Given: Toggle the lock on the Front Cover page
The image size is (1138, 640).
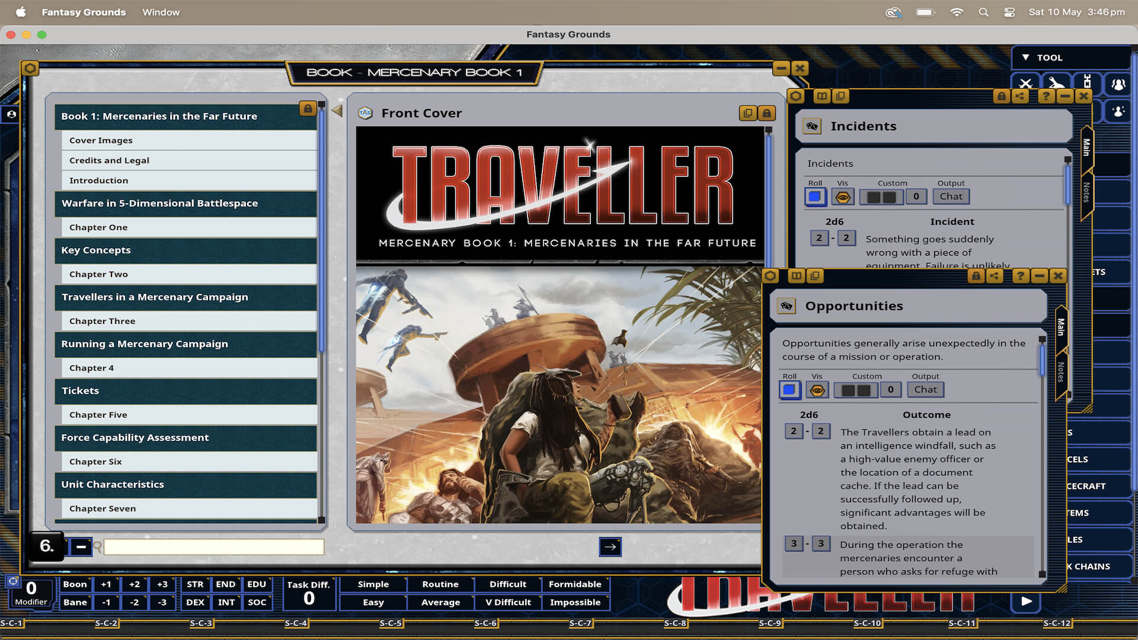Looking at the screenshot, I should [x=766, y=113].
